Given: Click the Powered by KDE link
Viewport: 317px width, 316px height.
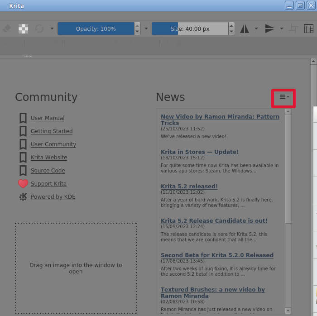Looking at the screenshot, I should 53,197.
